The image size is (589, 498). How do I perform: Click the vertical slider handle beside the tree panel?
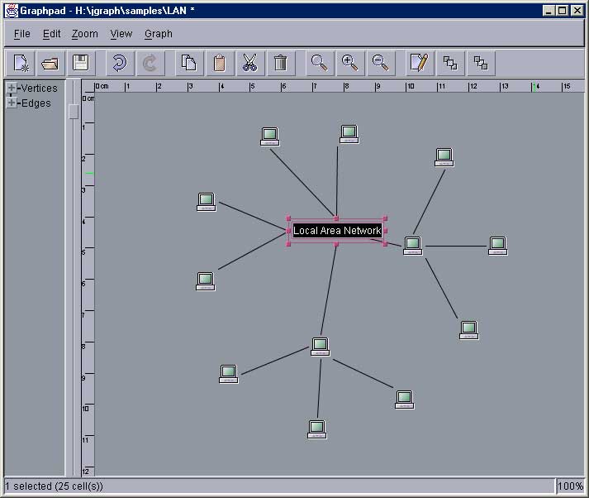(74, 111)
